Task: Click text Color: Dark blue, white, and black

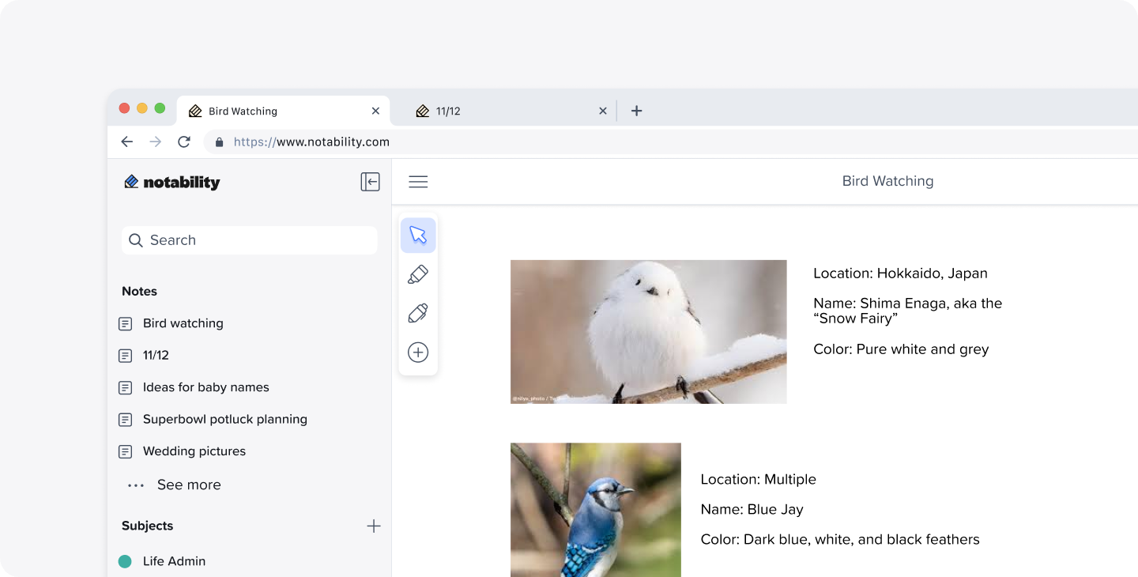Action: coord(840,540)
